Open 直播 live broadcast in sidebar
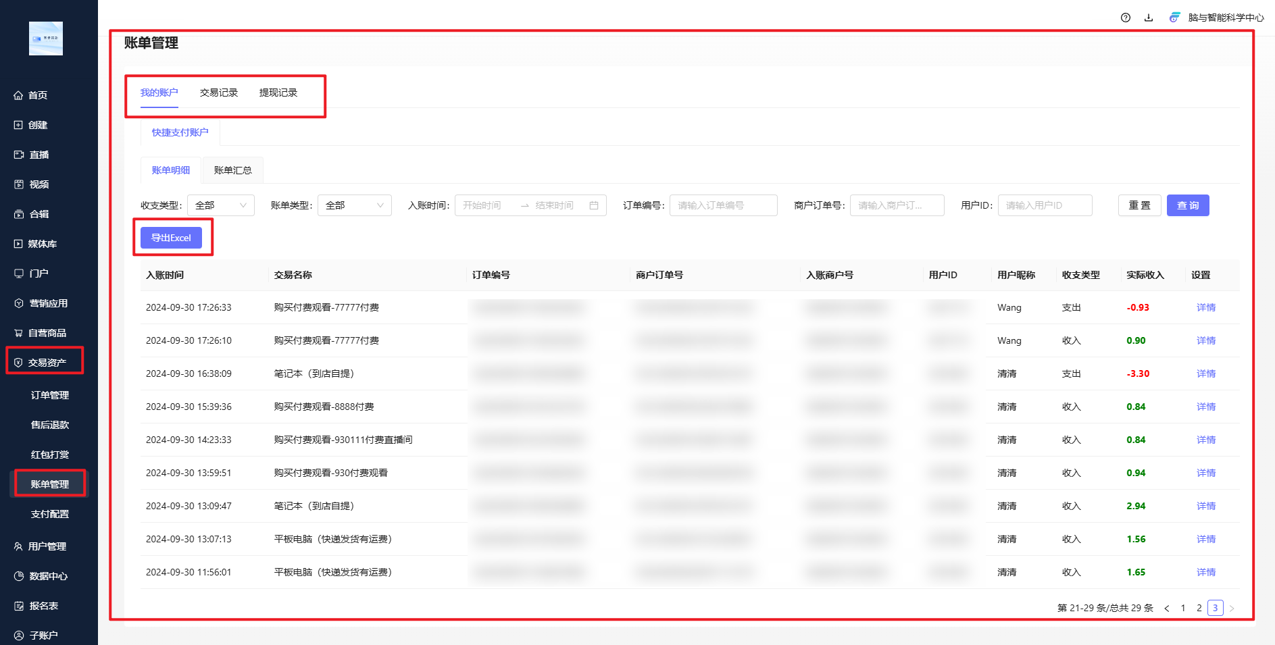The width and height of the screenshot is (1275, 645). (x=39, y=155)
